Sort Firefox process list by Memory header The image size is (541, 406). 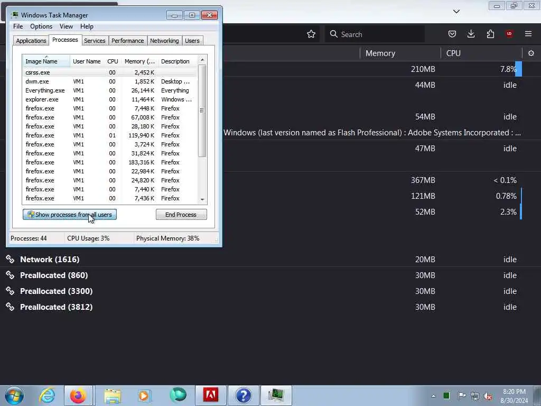point(400,53)
